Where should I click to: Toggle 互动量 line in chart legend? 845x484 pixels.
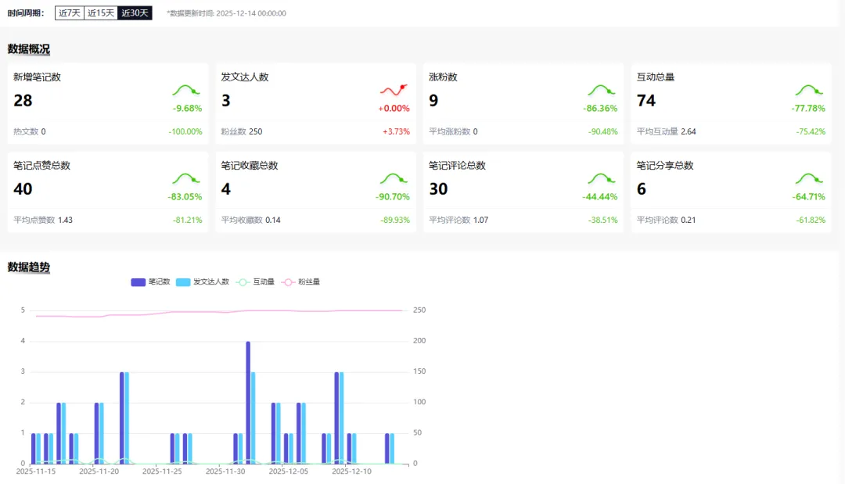coord(255,281)
